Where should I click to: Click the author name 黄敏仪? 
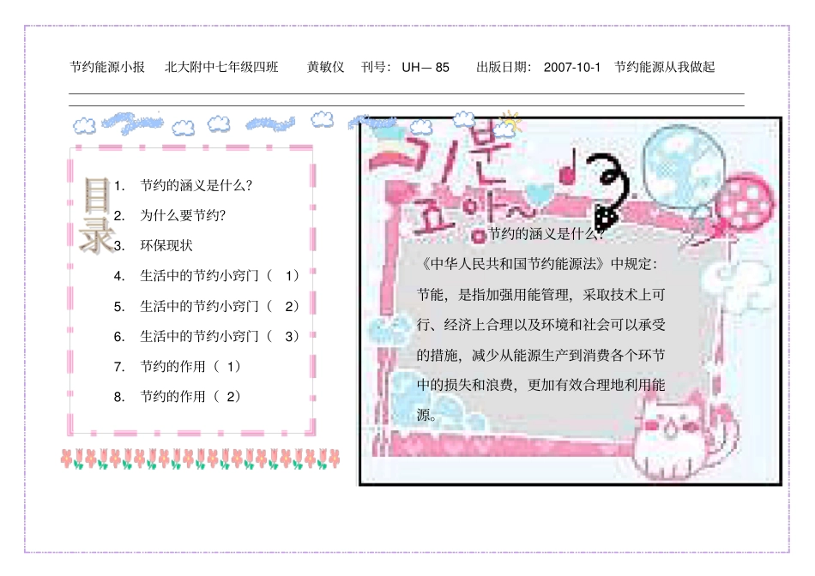click(325, 67)
